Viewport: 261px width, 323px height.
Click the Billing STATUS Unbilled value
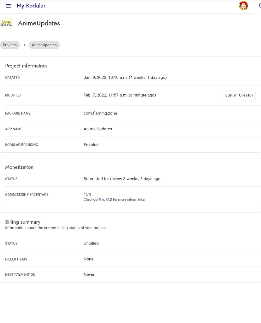tap(91, 243)
